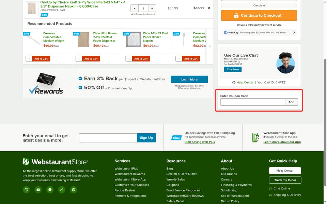The height and width of the screenshot is (204, 327).
Task: Add Dixie 1-Ply Dinner Napkin to cart
Action: [141, 59]
